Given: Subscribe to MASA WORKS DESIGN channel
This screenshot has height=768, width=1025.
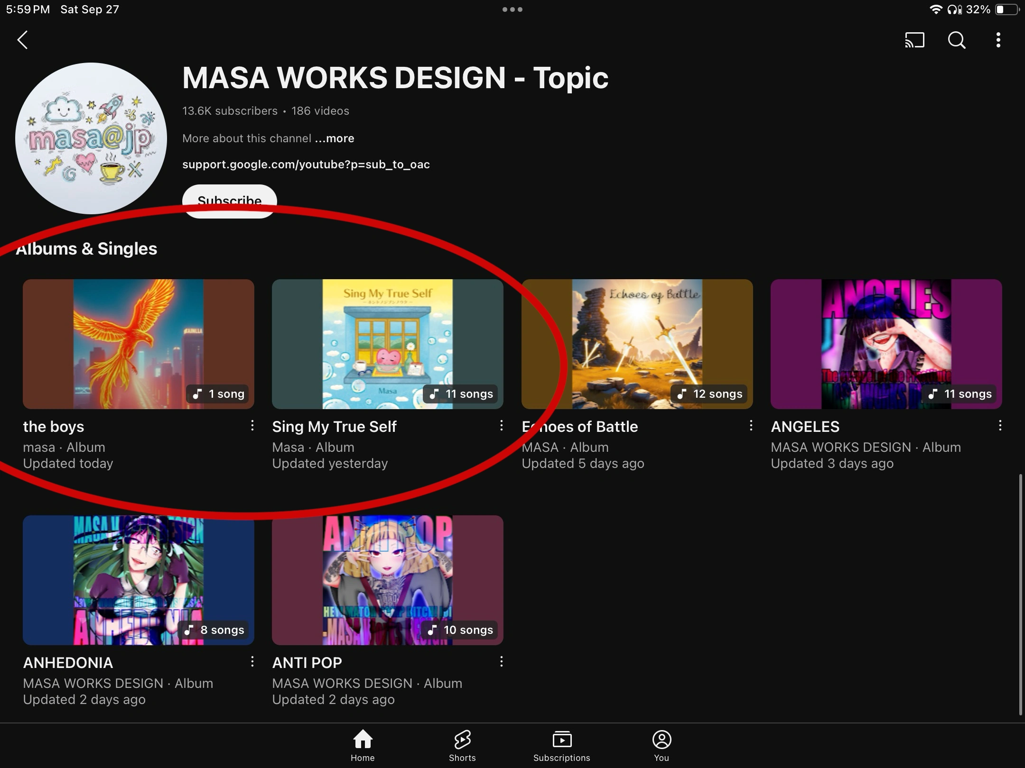Looking at the screenshot, I should [230, 201].
